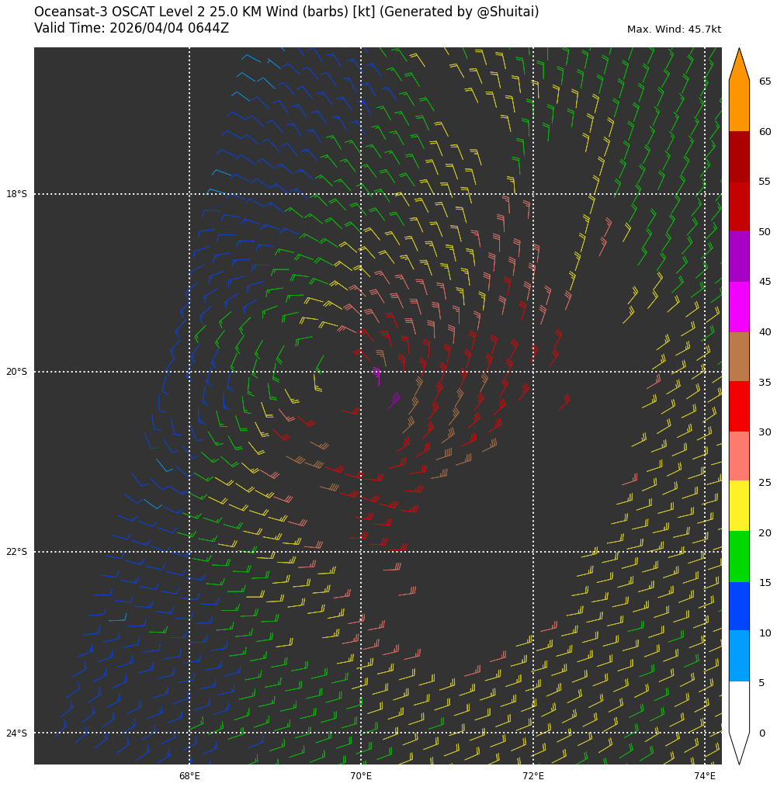This screenshot has height=787, width=777.
Task: Click the dark blue 10–15 kt colorbar segment
Action: point(739,606)
